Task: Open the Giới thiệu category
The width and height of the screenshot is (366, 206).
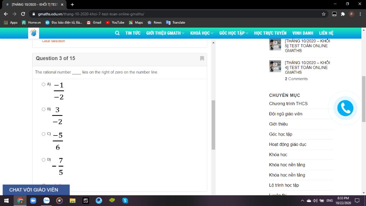Action: pos(278,124)
